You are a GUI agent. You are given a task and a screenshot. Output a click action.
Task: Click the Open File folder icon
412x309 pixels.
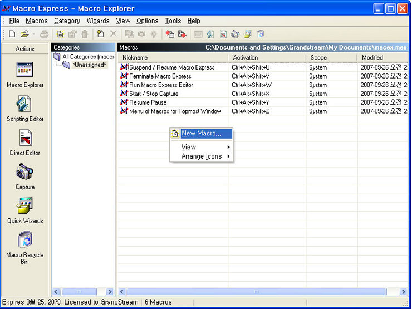[24, 34]
